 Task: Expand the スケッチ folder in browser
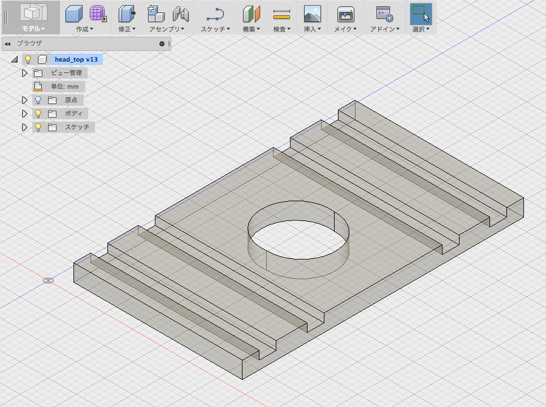pyautogui.click(x=24, y=127)
